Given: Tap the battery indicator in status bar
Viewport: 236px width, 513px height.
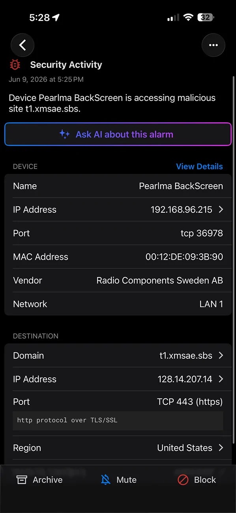Looking at the screenshot, I should [x=206, y=17].
